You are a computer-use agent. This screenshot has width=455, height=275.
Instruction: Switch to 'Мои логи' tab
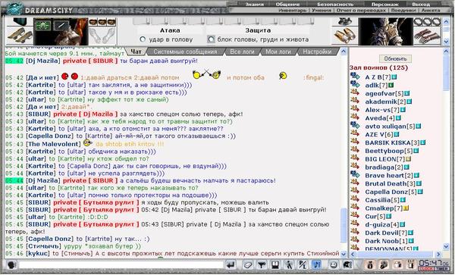tap(278, 52)
